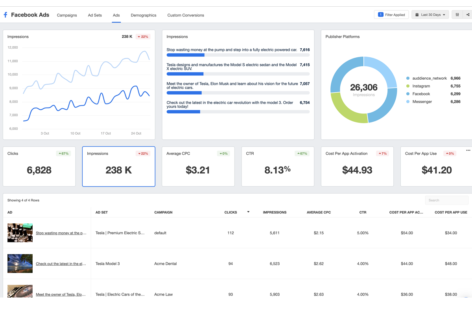Open the 'Stop wasting money at the p...' ad link
Screen dimensions: 472x314
(61, 233)
